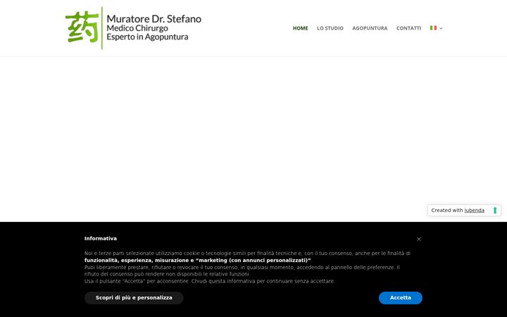Click the 'Medico Chirurgo' logo subtitle
507x317 pixels.
pyautogui.click(x=137, y=28)
